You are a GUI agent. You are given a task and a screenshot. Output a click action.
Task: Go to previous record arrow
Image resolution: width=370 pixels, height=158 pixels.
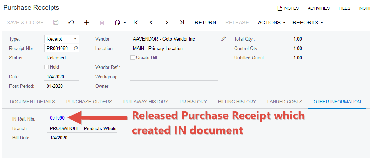point(151,22)
